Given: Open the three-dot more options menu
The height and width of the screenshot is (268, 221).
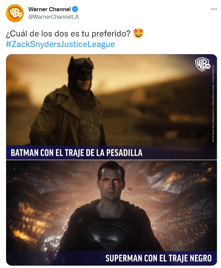Looking at the screenshot, I should click(x=214, y=9).
